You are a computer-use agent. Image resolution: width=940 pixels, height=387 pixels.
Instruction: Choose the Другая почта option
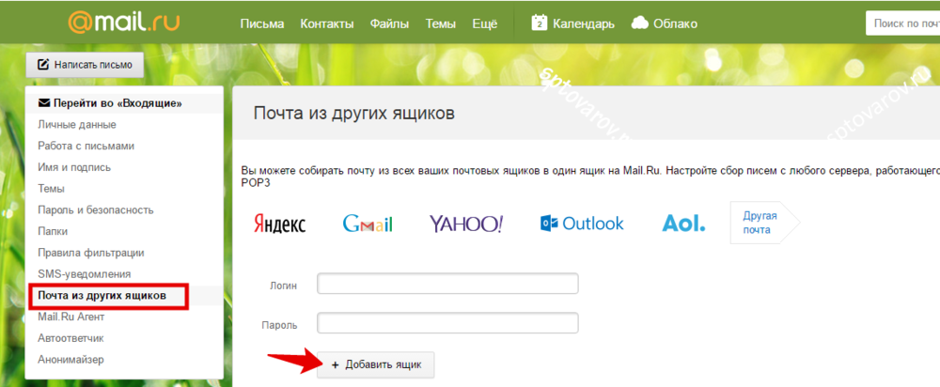coord(764,223)
